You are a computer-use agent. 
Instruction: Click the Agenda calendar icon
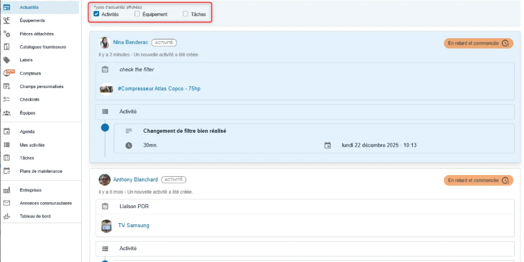coord(7,132)
